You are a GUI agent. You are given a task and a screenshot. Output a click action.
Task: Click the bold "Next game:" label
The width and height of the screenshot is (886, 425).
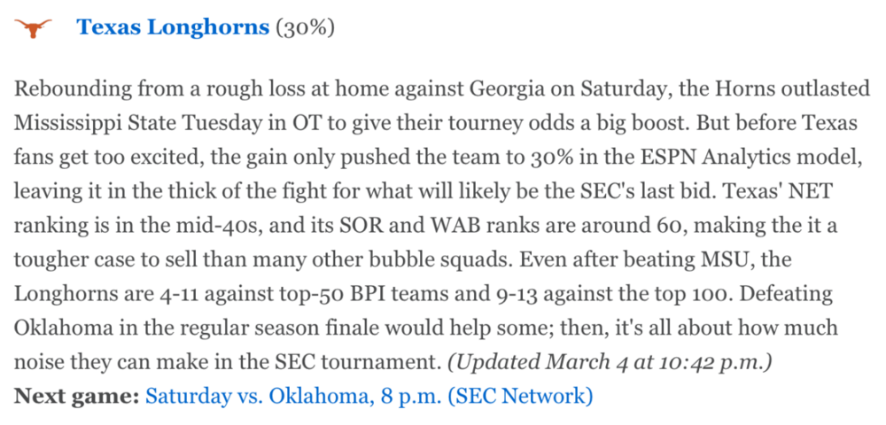[76, 395]
